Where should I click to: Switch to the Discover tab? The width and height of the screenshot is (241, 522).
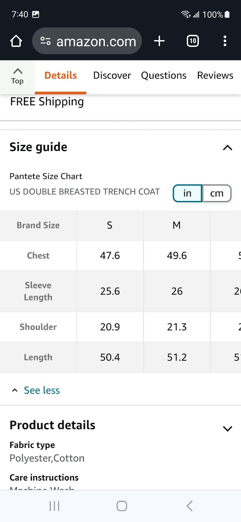coord(112,75)
